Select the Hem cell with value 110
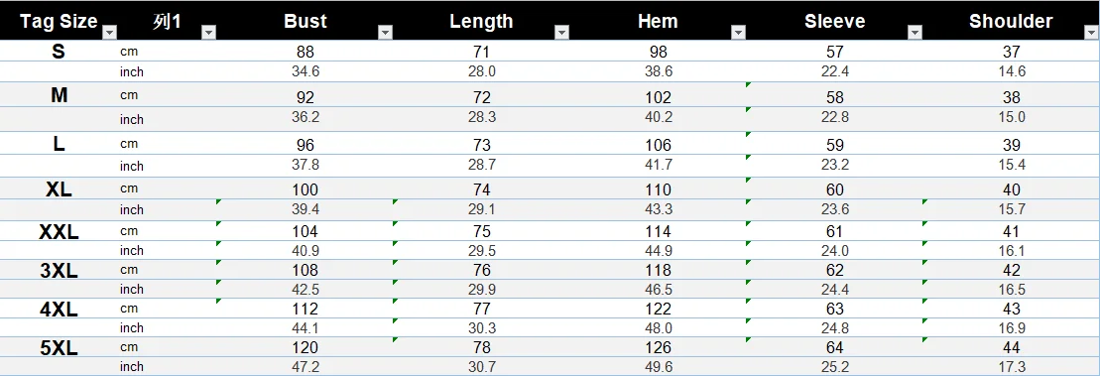The image size is (1100, 376). click(658, 189)
